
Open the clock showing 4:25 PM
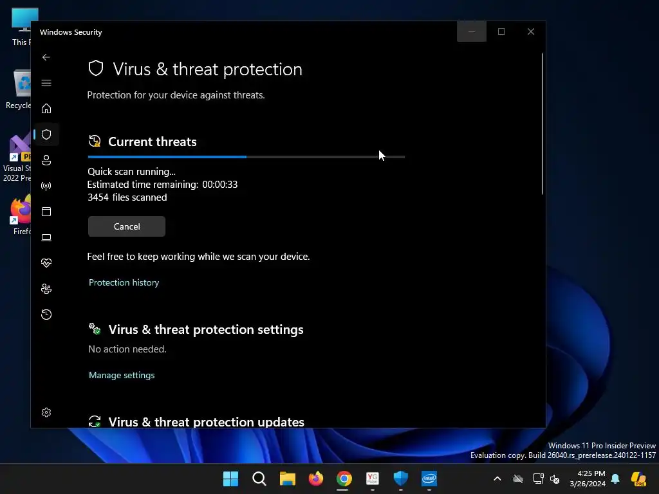pyautogui.click(x=588, y=479)
